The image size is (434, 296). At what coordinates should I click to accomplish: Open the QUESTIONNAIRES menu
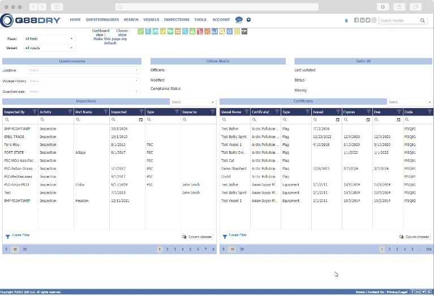[102, 20]
